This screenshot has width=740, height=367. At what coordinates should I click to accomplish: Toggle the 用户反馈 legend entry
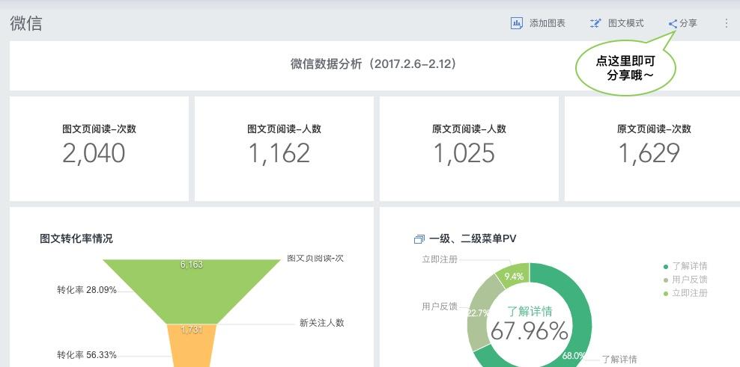pos(686,280)
